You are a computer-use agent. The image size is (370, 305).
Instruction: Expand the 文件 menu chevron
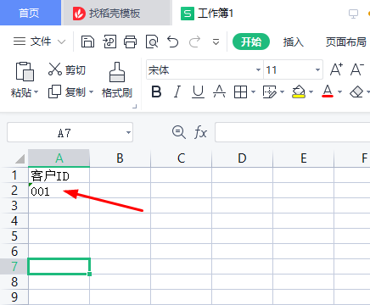(61, 42)
